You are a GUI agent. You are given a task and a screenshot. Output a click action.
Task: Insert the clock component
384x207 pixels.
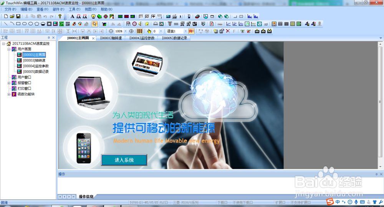(134, 24)
